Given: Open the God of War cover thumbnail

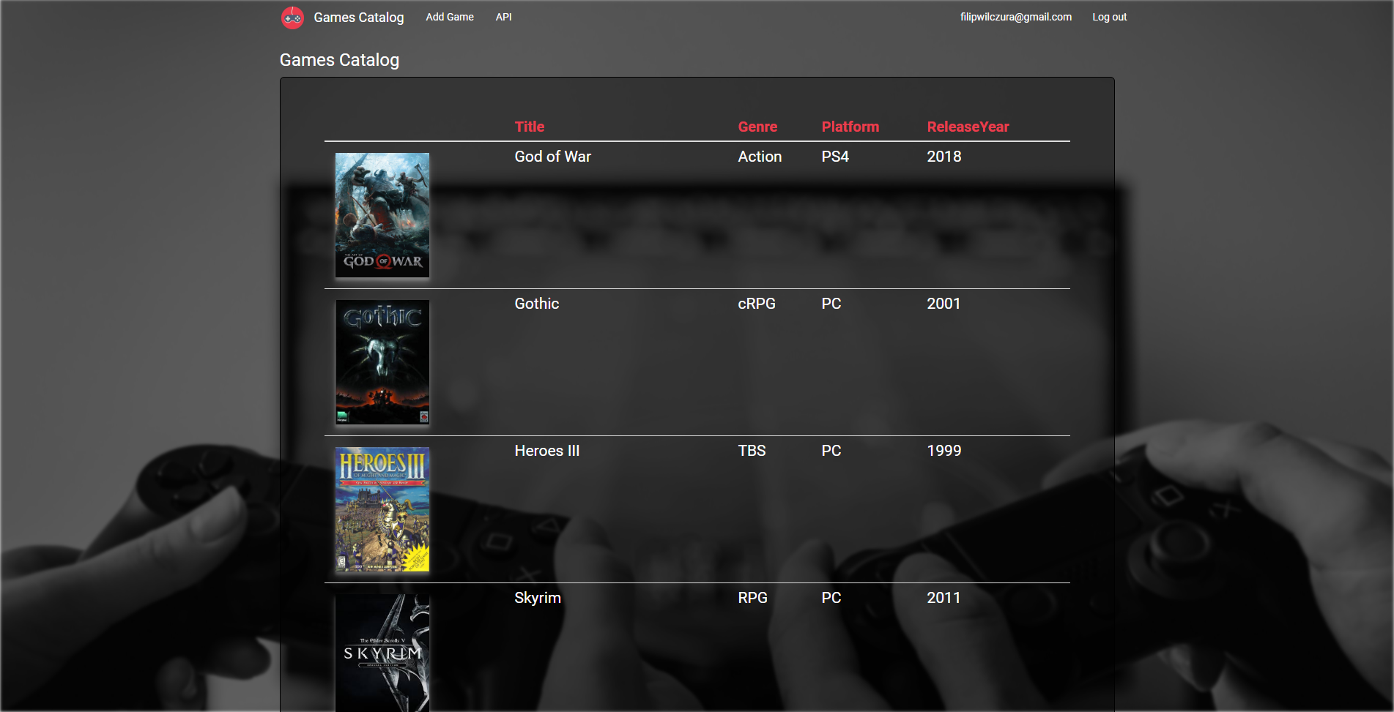Looking at the screenshot, I should (x=382, y=215).
